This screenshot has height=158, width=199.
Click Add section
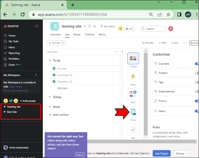(59, 115)
